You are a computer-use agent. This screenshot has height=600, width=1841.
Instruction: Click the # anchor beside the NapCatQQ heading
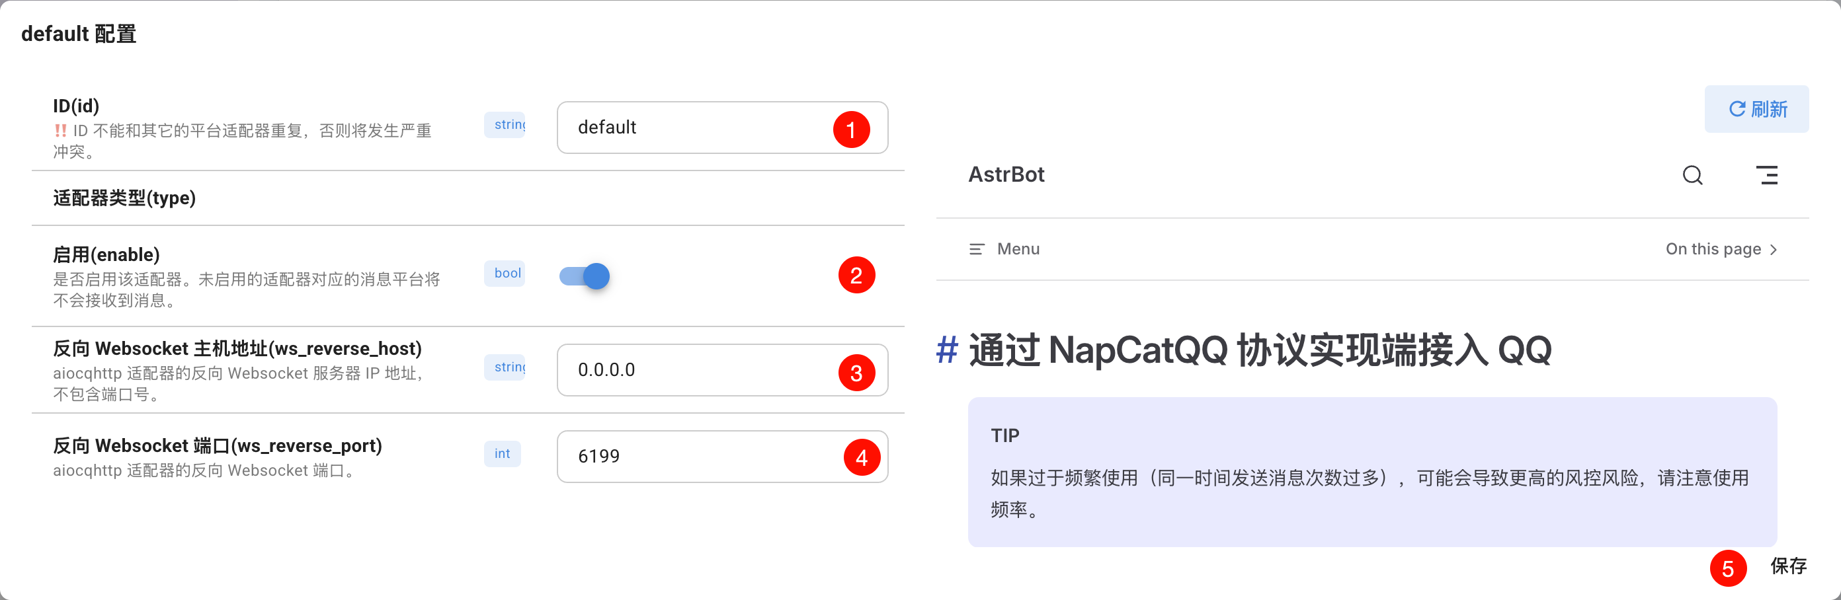pyautogui.click(x=947, y=350)
